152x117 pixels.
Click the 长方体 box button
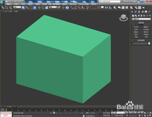tap(136, 27)
